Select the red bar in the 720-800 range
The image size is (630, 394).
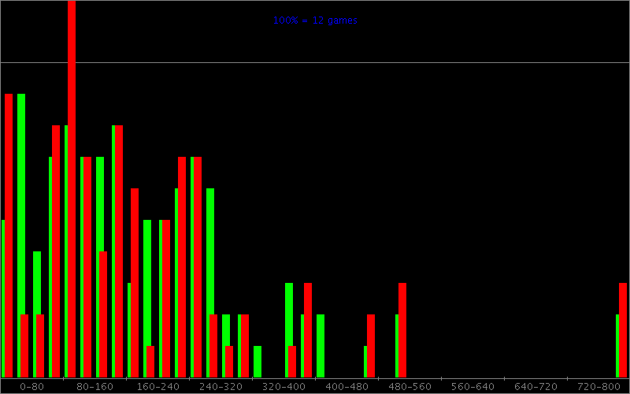pyautogui.click(x=623, y=330)
